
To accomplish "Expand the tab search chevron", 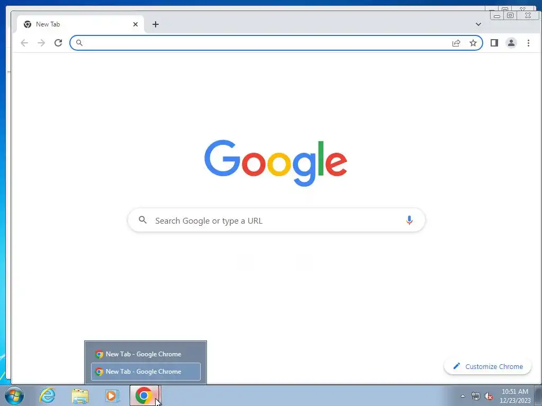I will point(478,24).
